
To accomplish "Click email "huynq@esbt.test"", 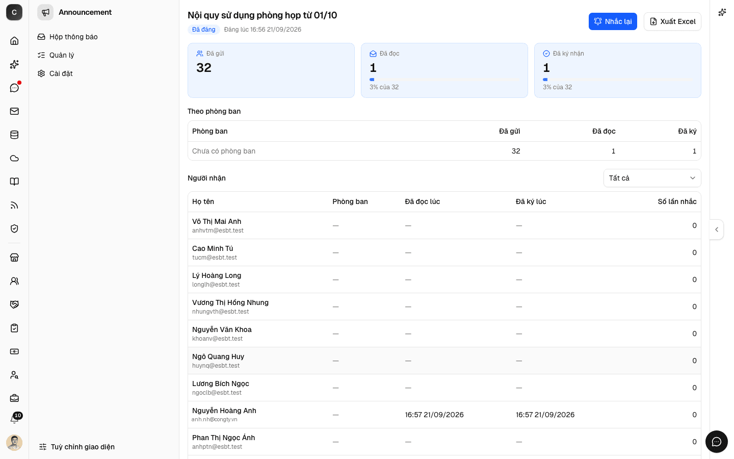I will pos(216,366).
